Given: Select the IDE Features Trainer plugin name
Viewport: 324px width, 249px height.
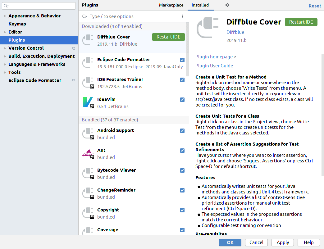Looking at the screenshot, I should (120, 79).
